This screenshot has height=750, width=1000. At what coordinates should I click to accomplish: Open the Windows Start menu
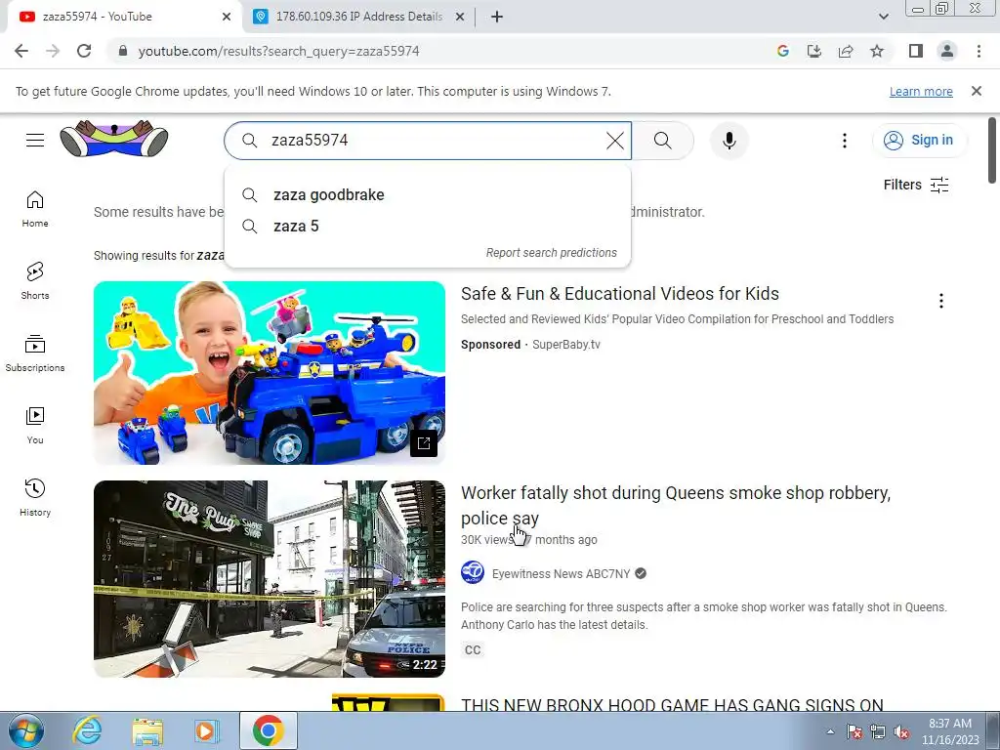click(25, 730)
